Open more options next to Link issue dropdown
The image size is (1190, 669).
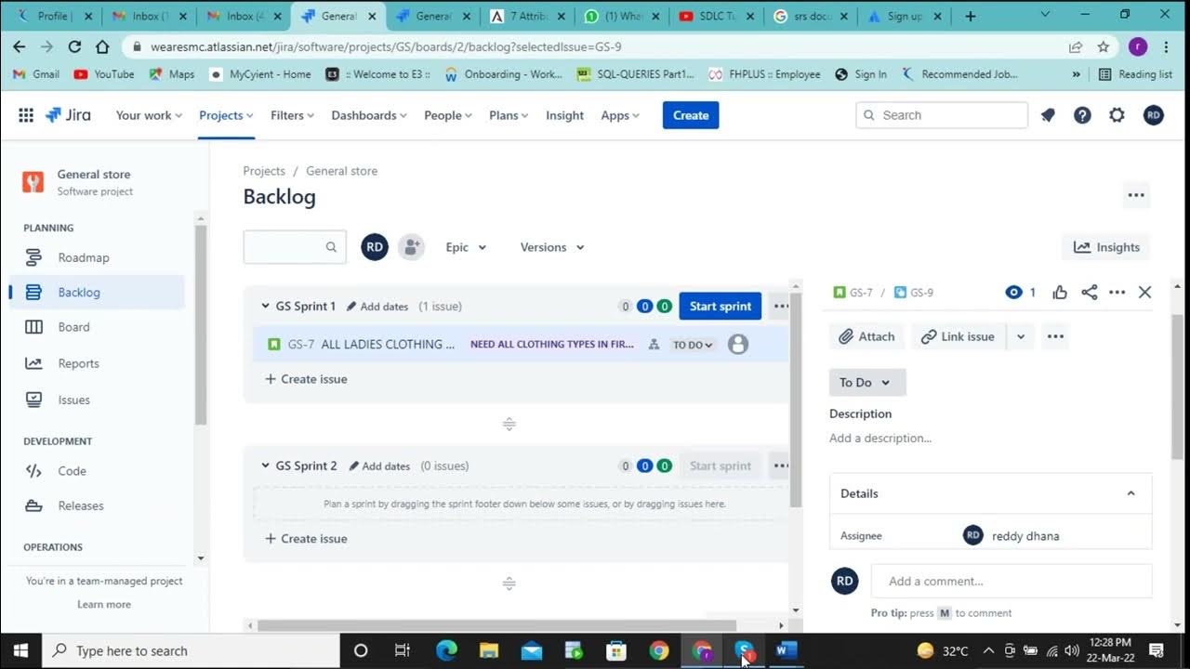[1055, 336]
